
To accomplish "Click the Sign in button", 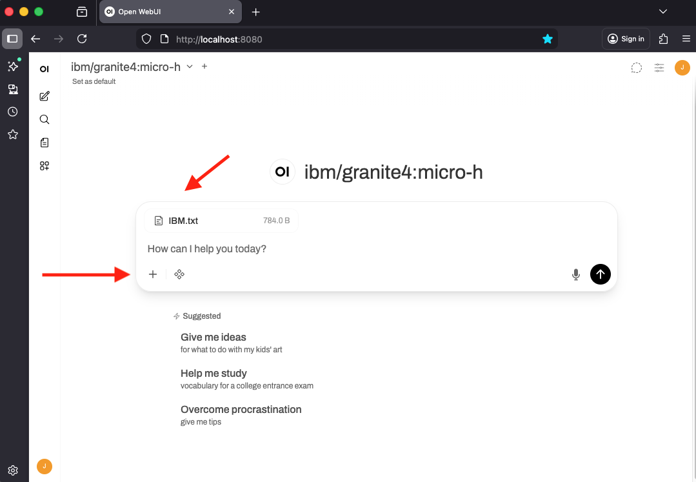I will tap(625, 39).
